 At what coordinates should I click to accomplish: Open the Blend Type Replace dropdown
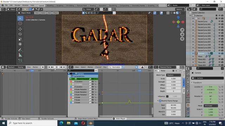(173, 75)
